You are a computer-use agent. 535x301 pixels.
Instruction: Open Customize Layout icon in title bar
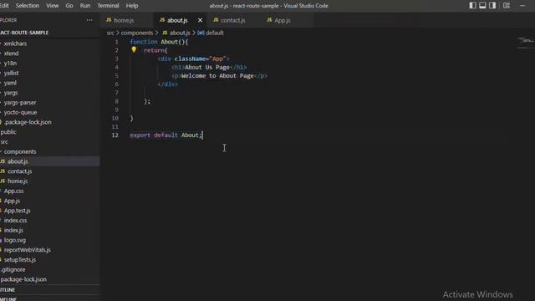click(507, 6)
